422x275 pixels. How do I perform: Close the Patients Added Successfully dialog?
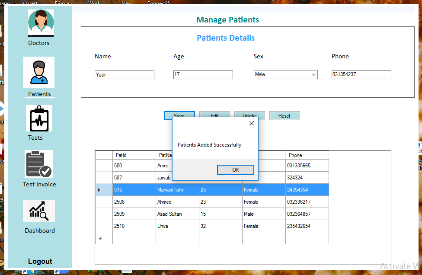coord(251,123)
